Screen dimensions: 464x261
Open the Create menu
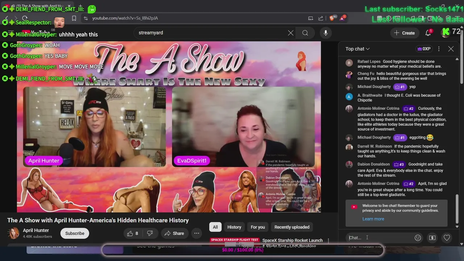tap(405, 33)
